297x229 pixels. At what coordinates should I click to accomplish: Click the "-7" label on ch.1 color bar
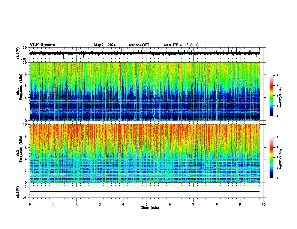[277, 116]
